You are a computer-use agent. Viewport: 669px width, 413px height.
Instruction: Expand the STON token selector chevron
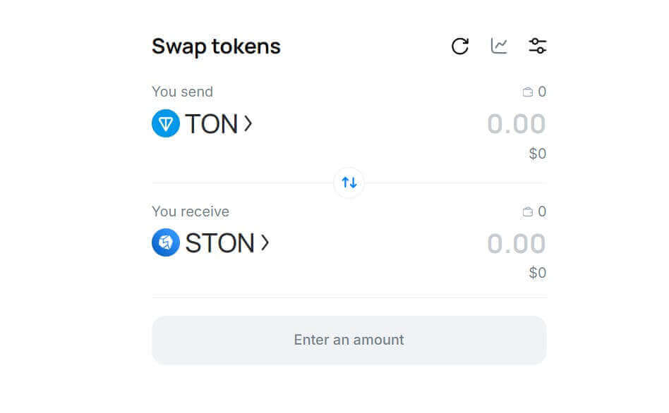[265, 243]
